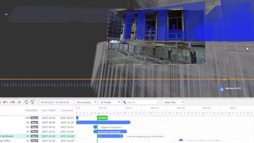Click the PLAN START column header

point(48,111)
